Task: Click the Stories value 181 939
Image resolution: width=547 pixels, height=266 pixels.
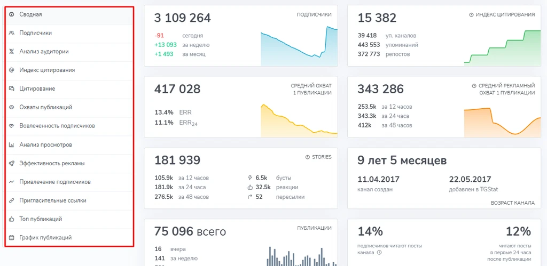Action: tap(177, 160)
